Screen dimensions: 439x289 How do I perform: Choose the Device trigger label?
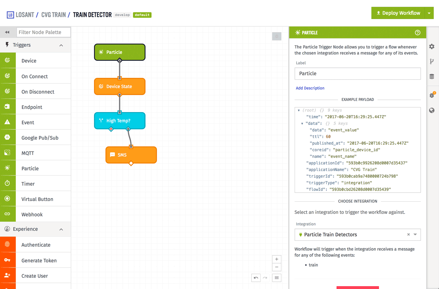(x=29, y=61)
